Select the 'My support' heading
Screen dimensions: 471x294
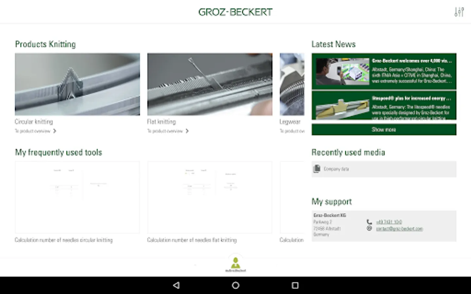(x=331, y=202)
